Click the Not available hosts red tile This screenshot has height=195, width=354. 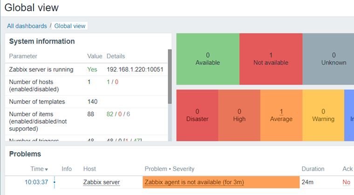(x=271, y=59)
